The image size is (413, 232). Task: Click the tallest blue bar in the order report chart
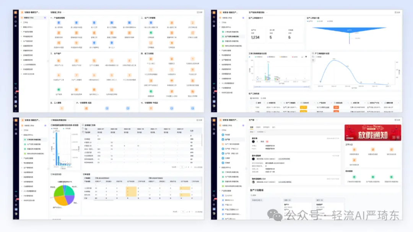(56, 149)
